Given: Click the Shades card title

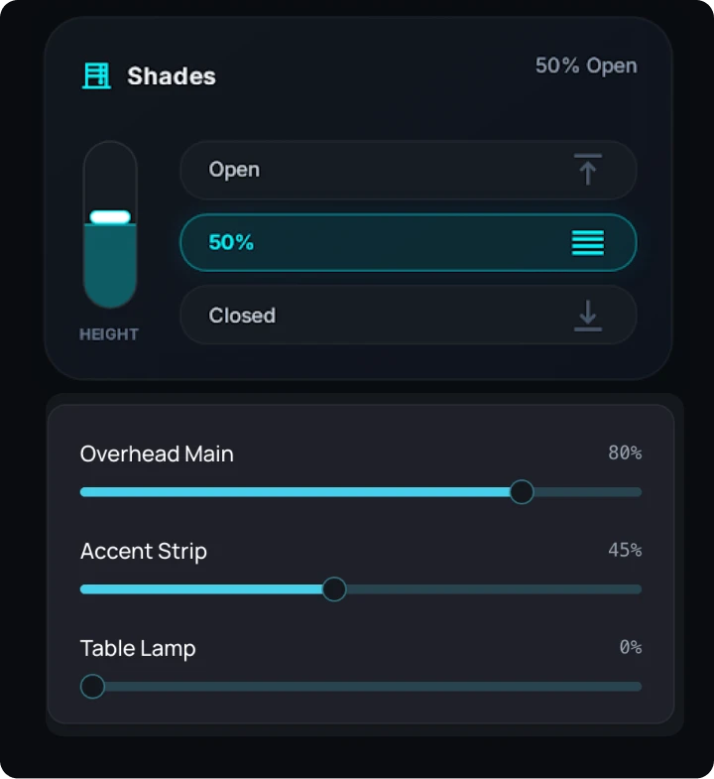Looking at the screenshot, I should pos(172,76).
